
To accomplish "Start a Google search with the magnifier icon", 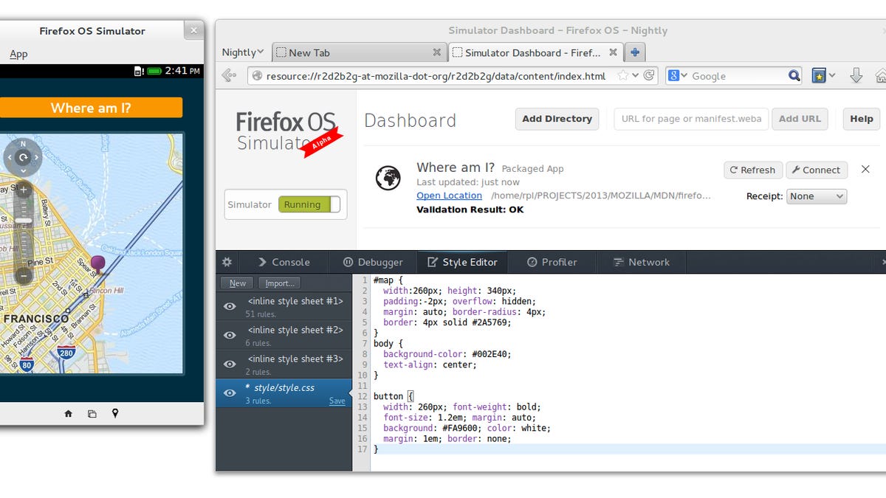I will [793, 75].
